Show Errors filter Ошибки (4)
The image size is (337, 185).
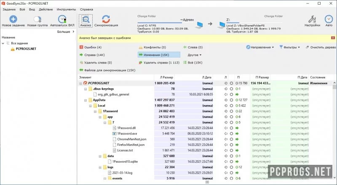coord(91,47)
